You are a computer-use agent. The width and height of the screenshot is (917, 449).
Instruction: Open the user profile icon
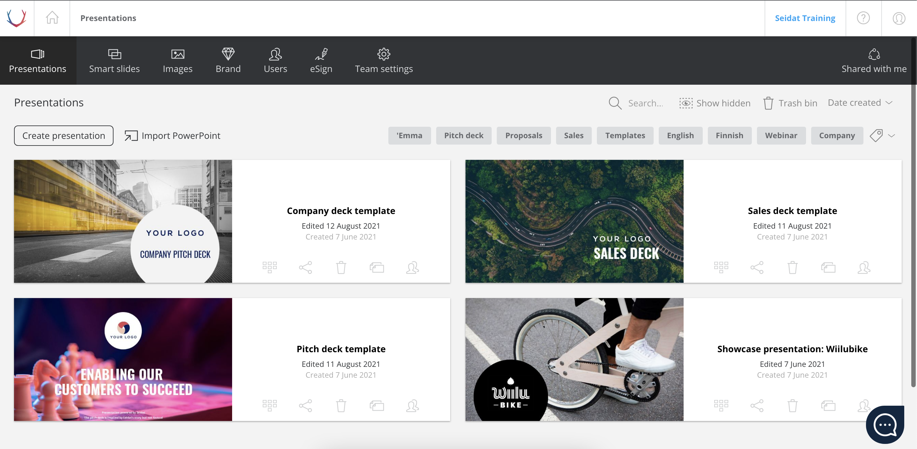[899, 18]
